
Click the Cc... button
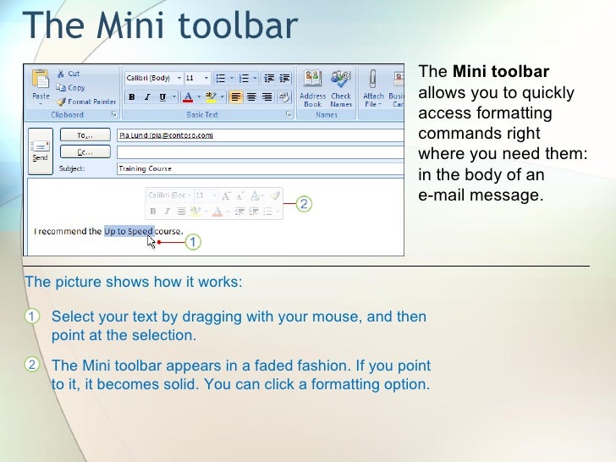point(85,151)
